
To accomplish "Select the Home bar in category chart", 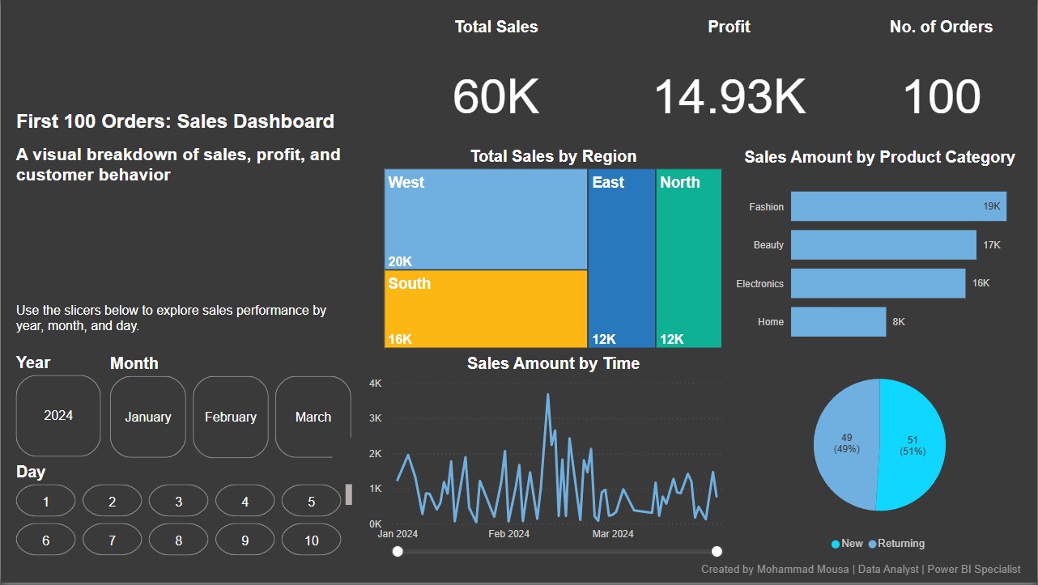I will point(838,321).
